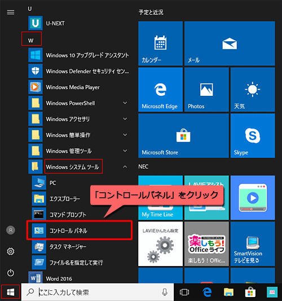Open Settings gear in the sidebar
Screen dimensions: 282x301
(x=11, y=251)
